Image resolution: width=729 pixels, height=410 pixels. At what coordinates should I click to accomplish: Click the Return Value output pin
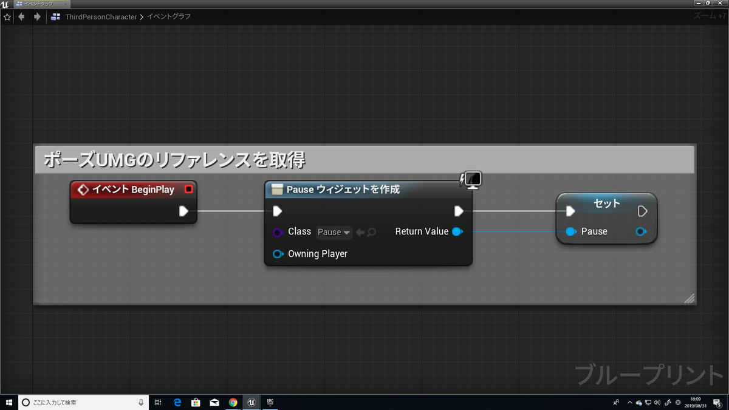457,231
